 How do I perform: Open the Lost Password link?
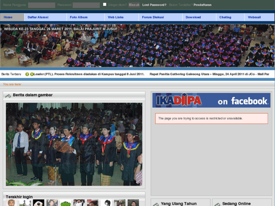coord(154,5)
